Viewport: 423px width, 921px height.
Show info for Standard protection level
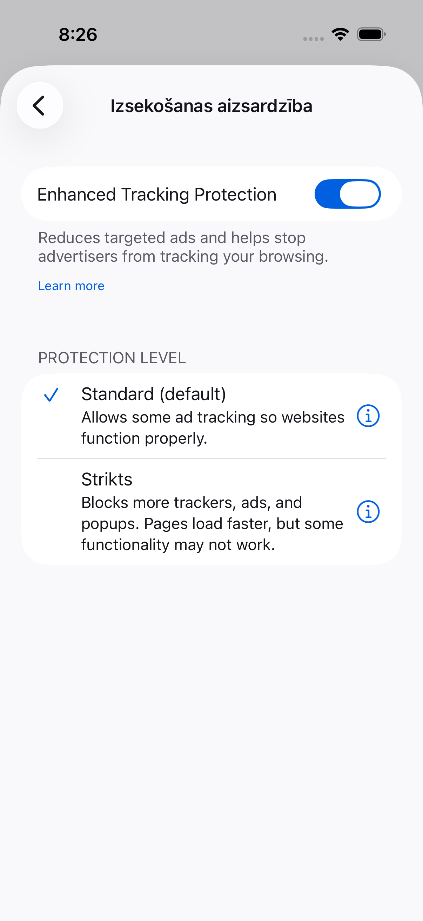point(368,416)
